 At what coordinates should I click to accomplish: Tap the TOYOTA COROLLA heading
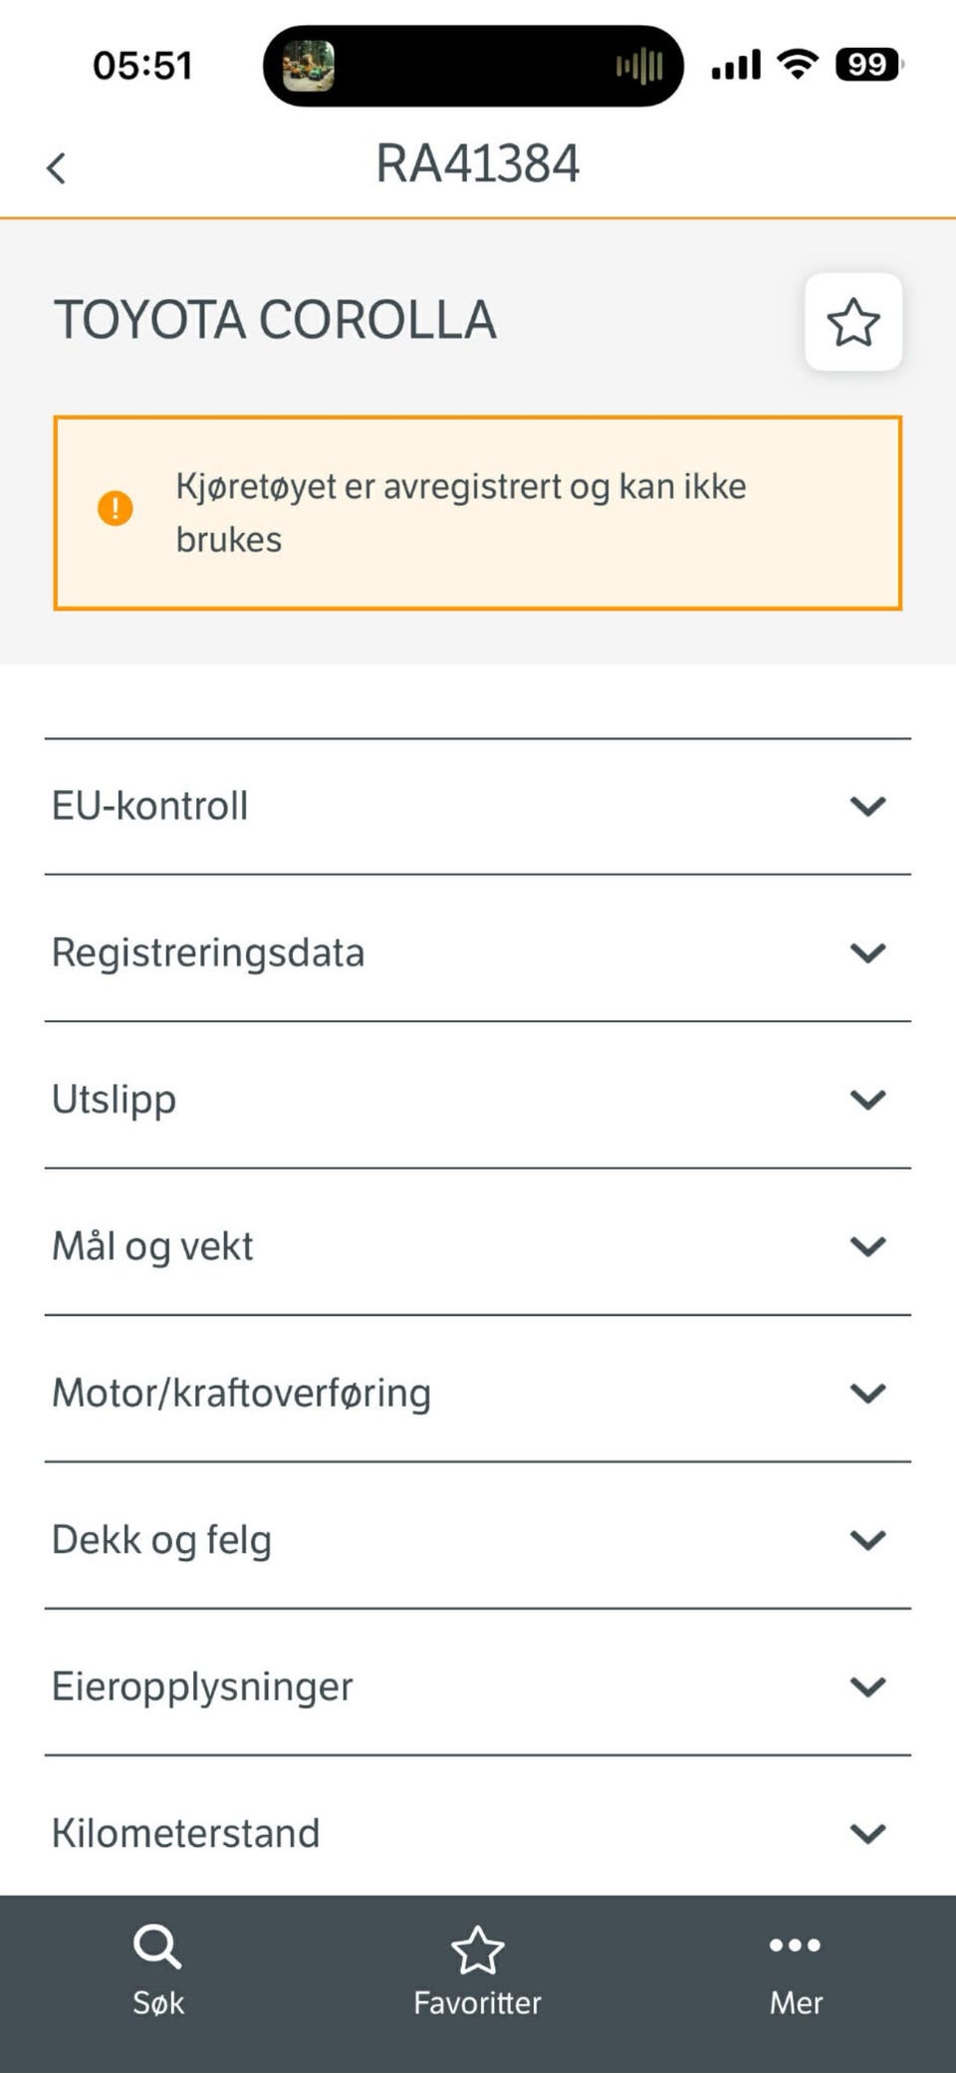point(275,320)
